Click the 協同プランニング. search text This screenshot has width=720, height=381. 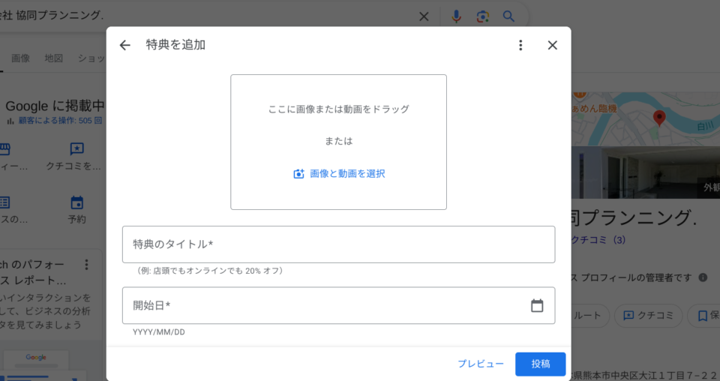click(x=60, y=15)
